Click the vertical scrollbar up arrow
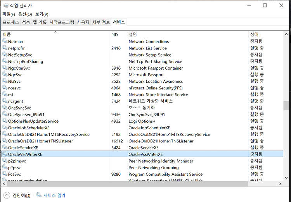This screenshot has height=202, width=291. (286, 34)
